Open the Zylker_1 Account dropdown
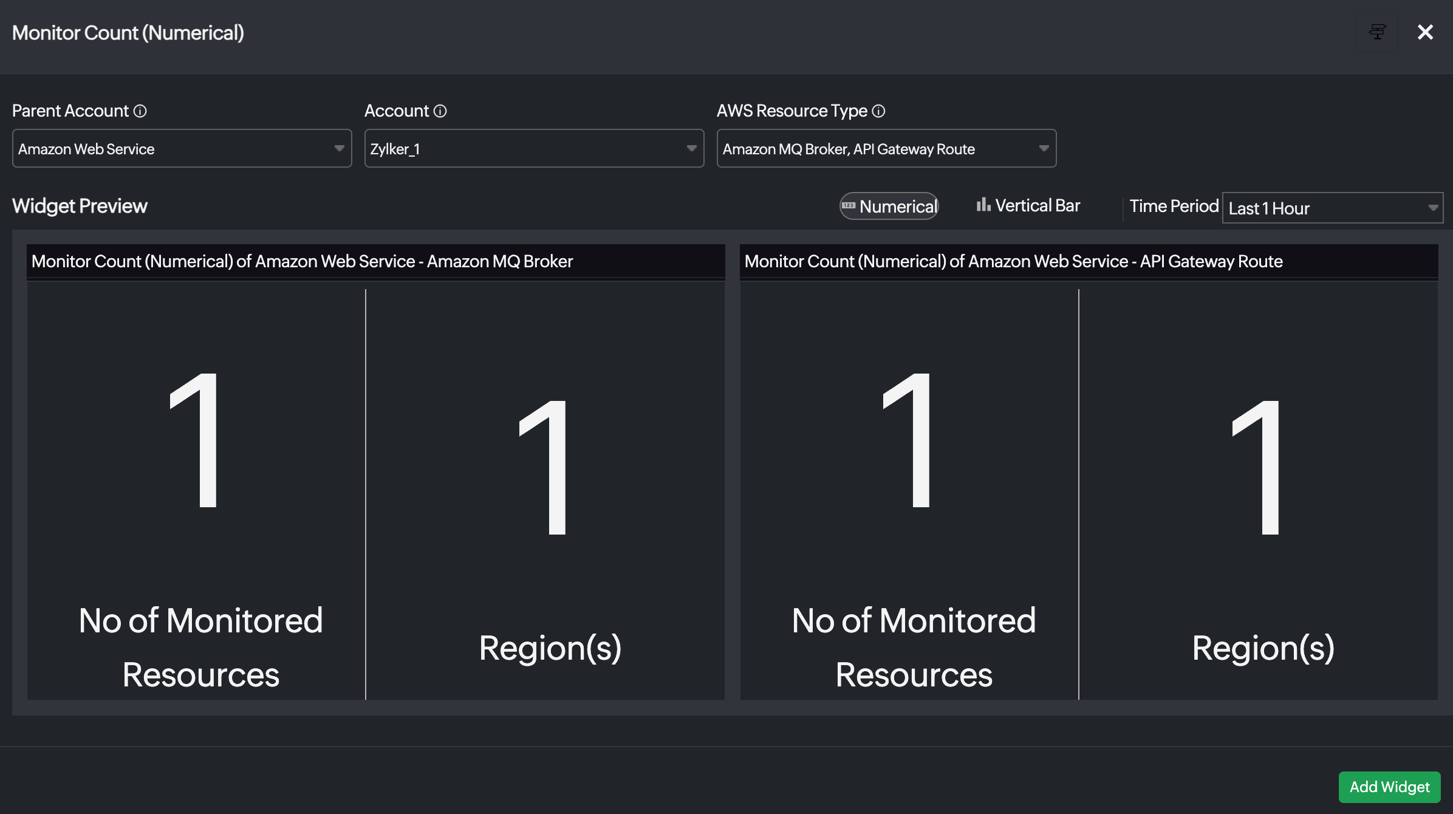Image resolution: width=1453 pixels, height=814 pixels. [x=534, y=149]
